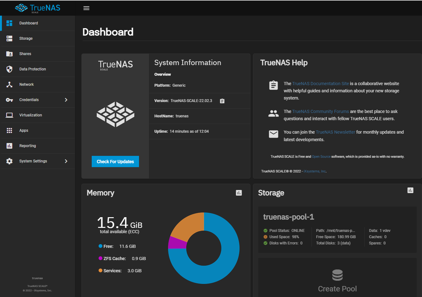Click the Storage sidebar icon
The height and width of the screenshot is (297, 422).
point(9,38)
